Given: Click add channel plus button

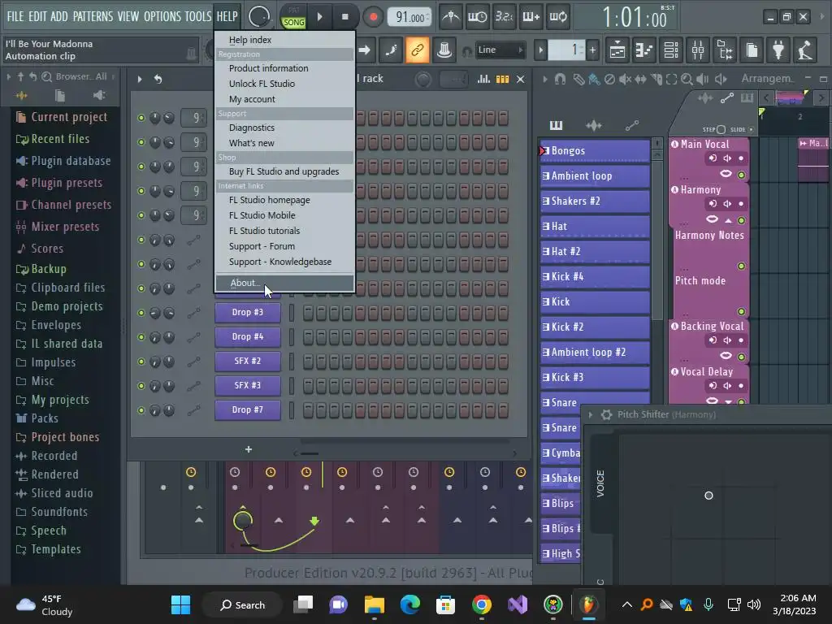Looking at the screenshot, I should (249, 450).
